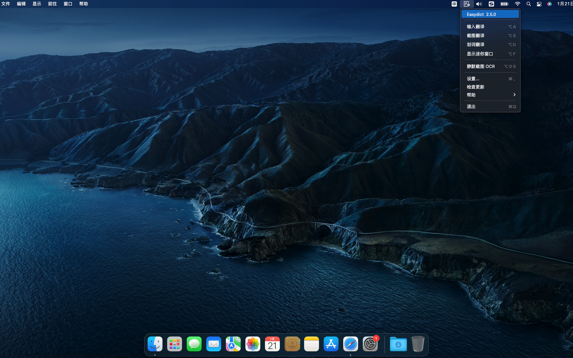The image size is (573, 358).
Task: Expand the 帮助 submenu in Easydict menu
Action: 490,95
